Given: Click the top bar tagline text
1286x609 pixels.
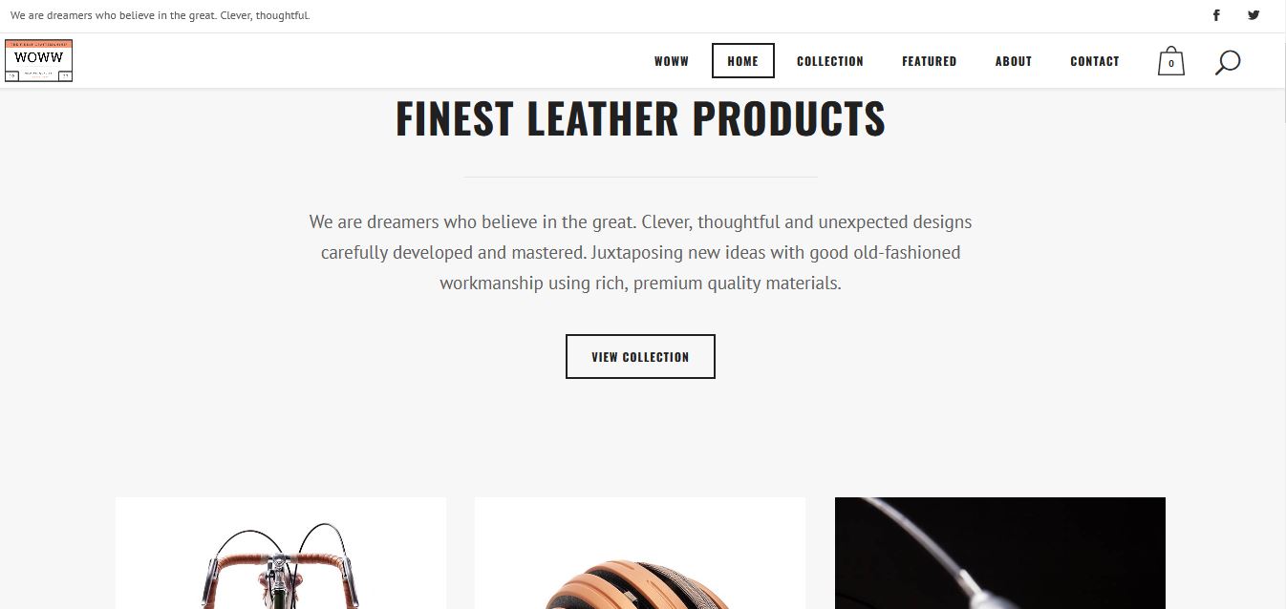Looking at the screenshot, I should point(161,15).
